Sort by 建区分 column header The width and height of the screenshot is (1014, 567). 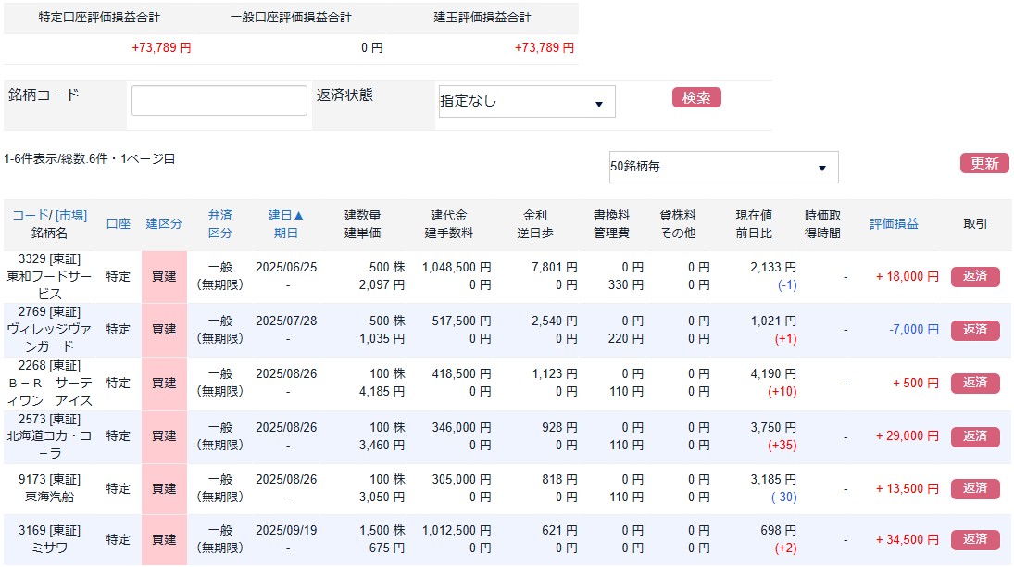tap(164, 224)
